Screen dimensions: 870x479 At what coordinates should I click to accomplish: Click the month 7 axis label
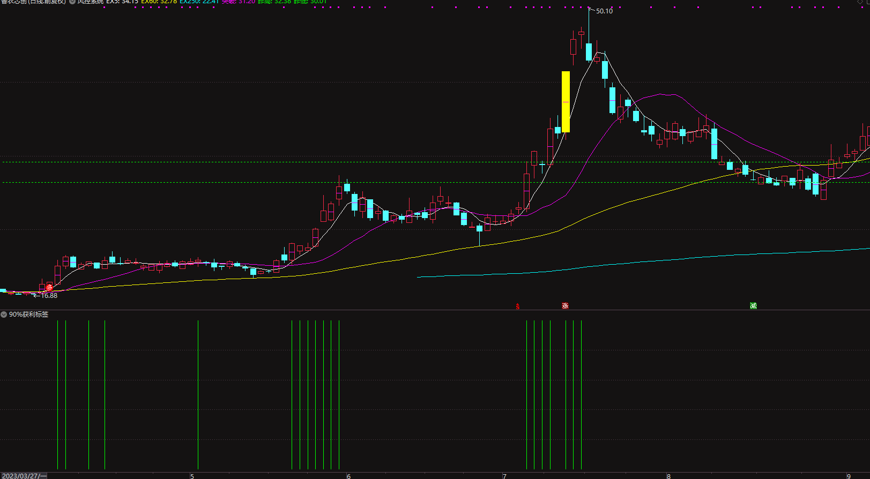tap(504, 476)
